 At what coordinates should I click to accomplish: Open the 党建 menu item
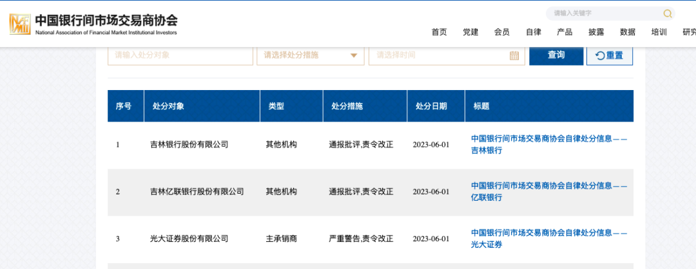pyautogui.click(x=470, y=32)
